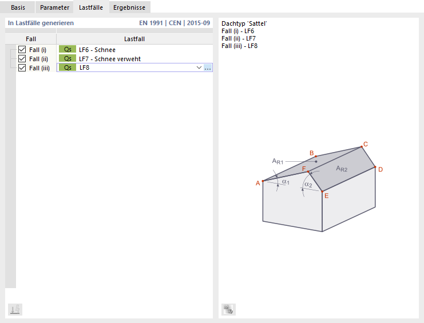
Task: Click the LF8 combo box field
Action: pos(134,67)
